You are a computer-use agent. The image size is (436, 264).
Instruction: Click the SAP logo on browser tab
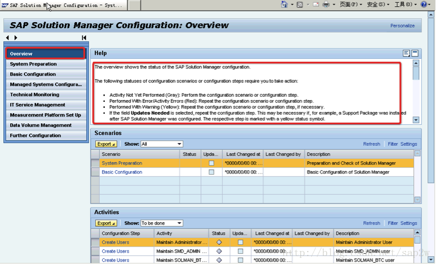tap(5, 5)
